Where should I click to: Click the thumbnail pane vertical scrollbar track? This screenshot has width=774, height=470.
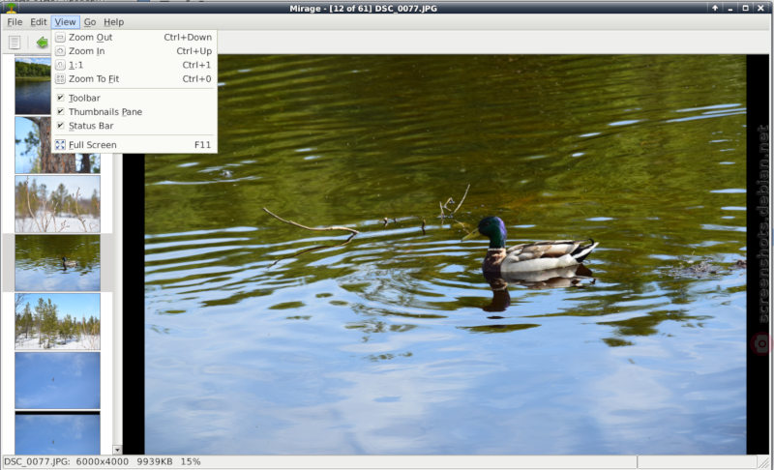pos(117,300)
